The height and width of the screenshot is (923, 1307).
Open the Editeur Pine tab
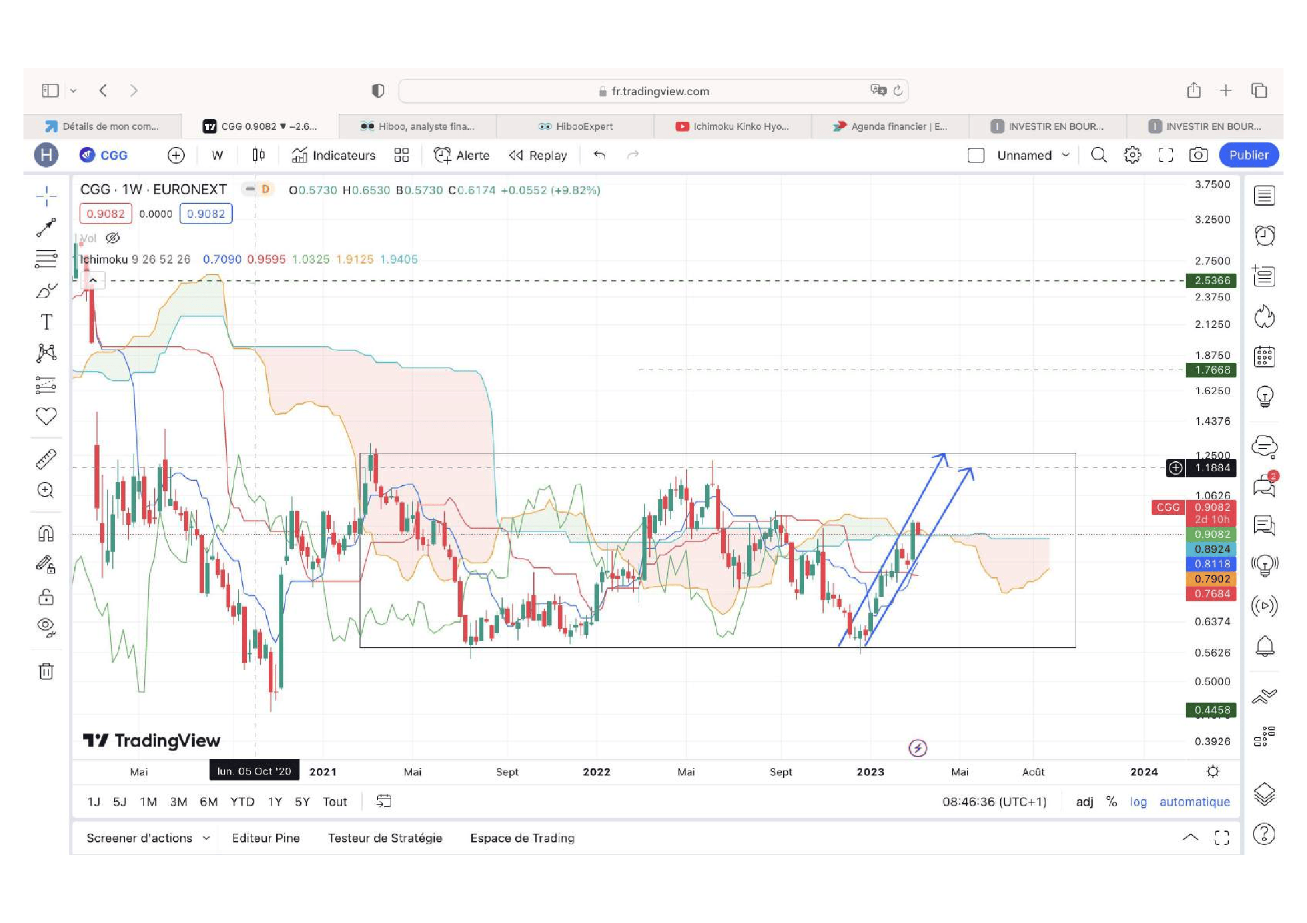click(x=266, y=838)
